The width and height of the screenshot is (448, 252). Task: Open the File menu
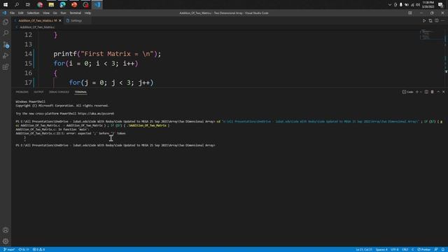(x=13, y=13)
